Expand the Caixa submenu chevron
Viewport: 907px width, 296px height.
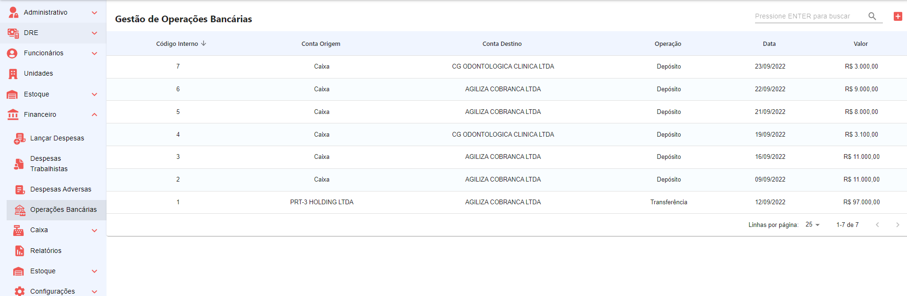[x=94, y=230]
